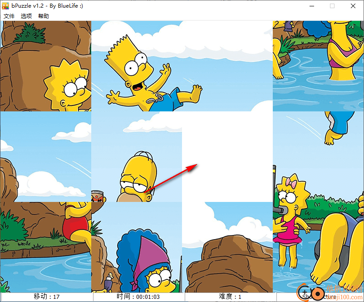The image size is (364, 302).
Task: Select the tile with pink swimsuit and large feet
Action: (318, 247)
